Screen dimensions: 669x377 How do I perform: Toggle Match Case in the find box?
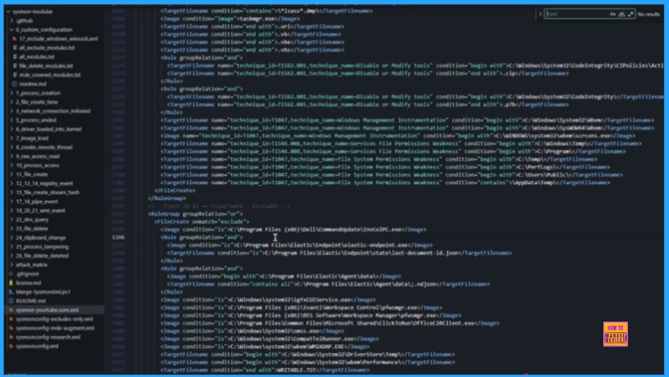click(x=613, y=14)
